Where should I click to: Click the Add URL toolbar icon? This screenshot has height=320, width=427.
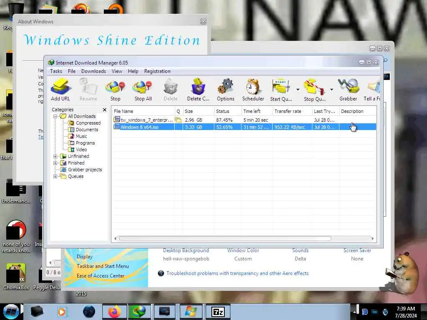[60, 90]
